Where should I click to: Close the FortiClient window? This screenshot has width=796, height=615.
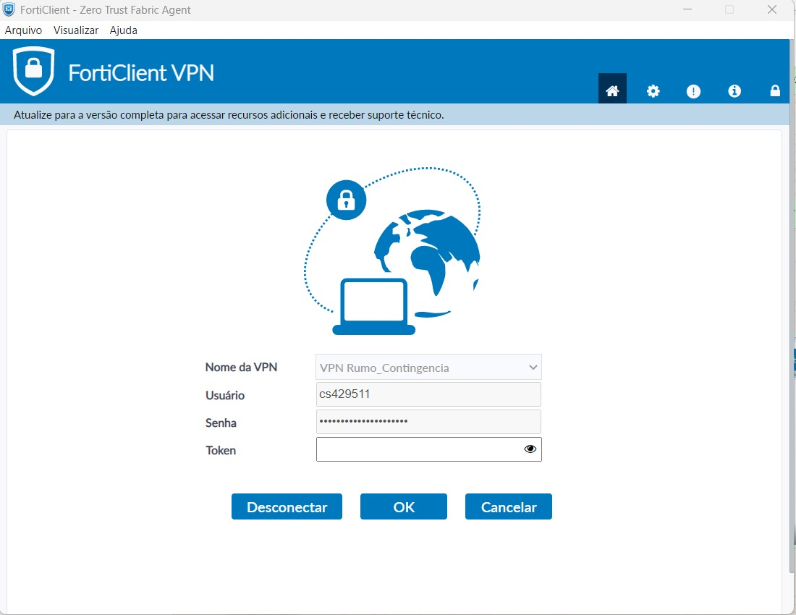coord(771,9)
